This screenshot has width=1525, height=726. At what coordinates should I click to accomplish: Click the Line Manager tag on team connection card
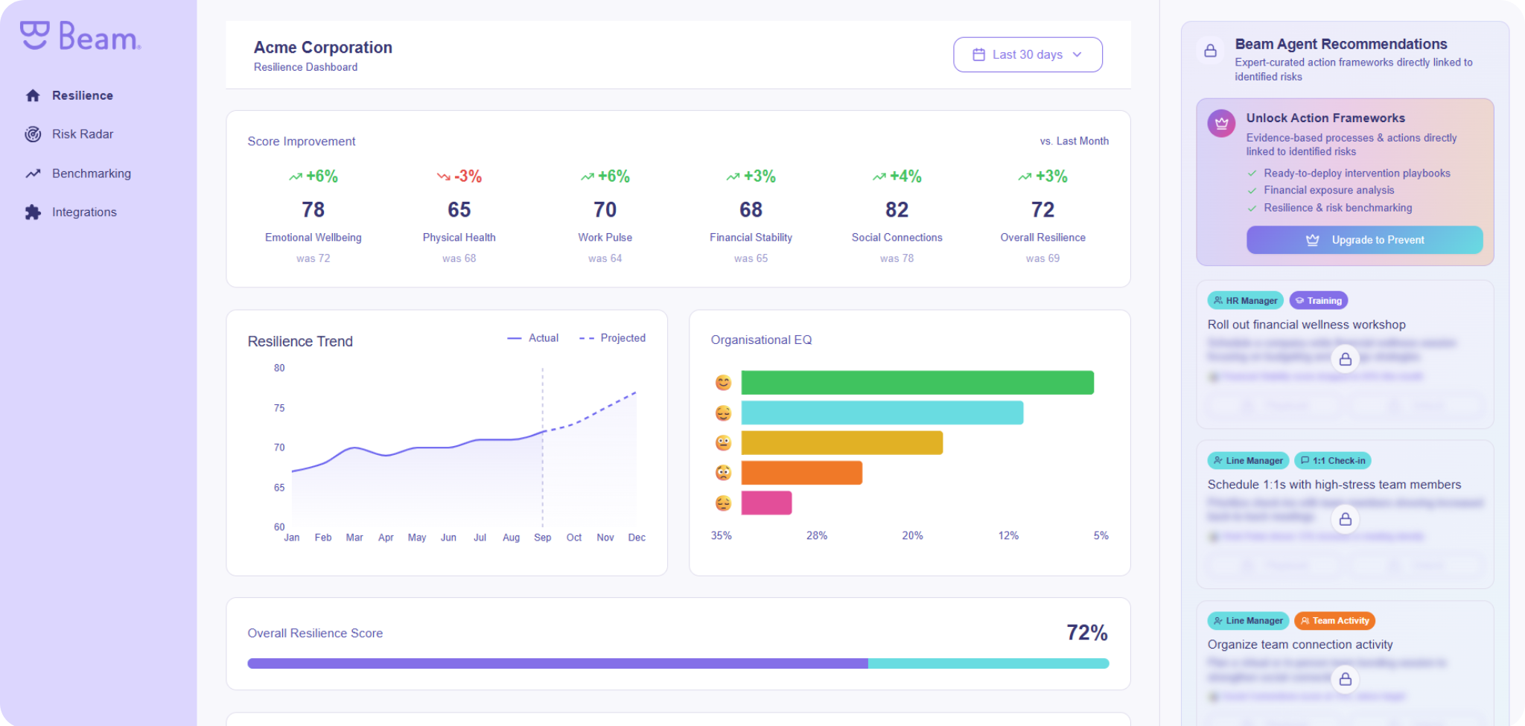[x=1248, y=621]
